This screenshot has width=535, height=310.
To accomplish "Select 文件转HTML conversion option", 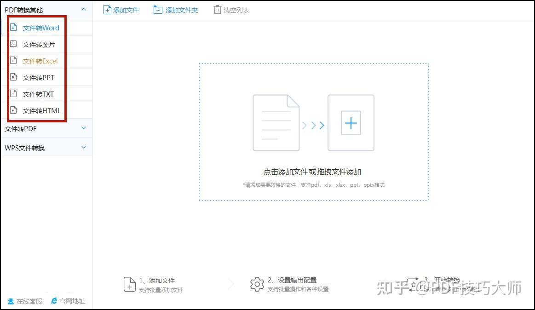I will (x=41, y=110).
